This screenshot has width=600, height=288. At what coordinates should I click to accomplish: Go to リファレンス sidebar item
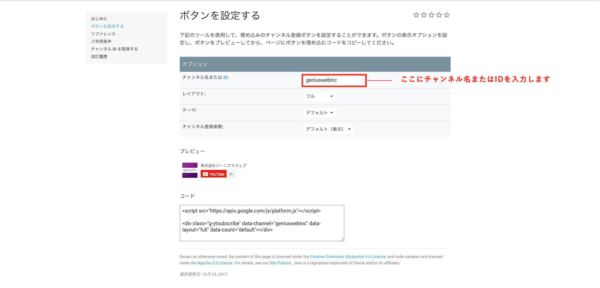coord(103,34)
